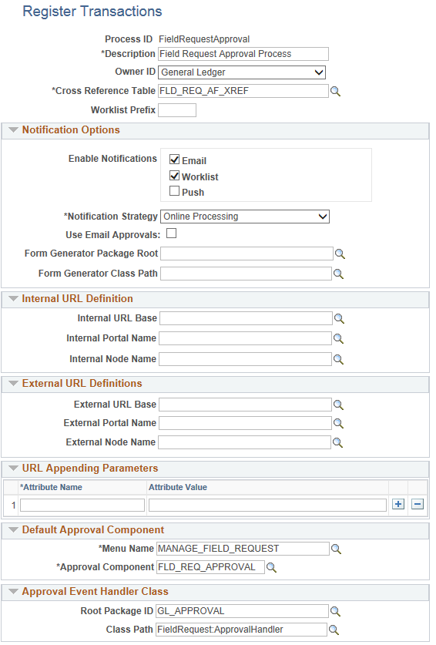The image size is (436, 645).
Task: Uncheck the Email notification checkbox
Action: [174, 160]
